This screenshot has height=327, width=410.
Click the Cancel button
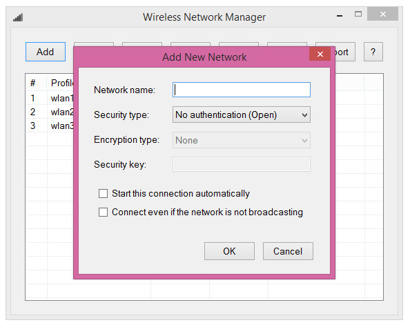(288, 251)
